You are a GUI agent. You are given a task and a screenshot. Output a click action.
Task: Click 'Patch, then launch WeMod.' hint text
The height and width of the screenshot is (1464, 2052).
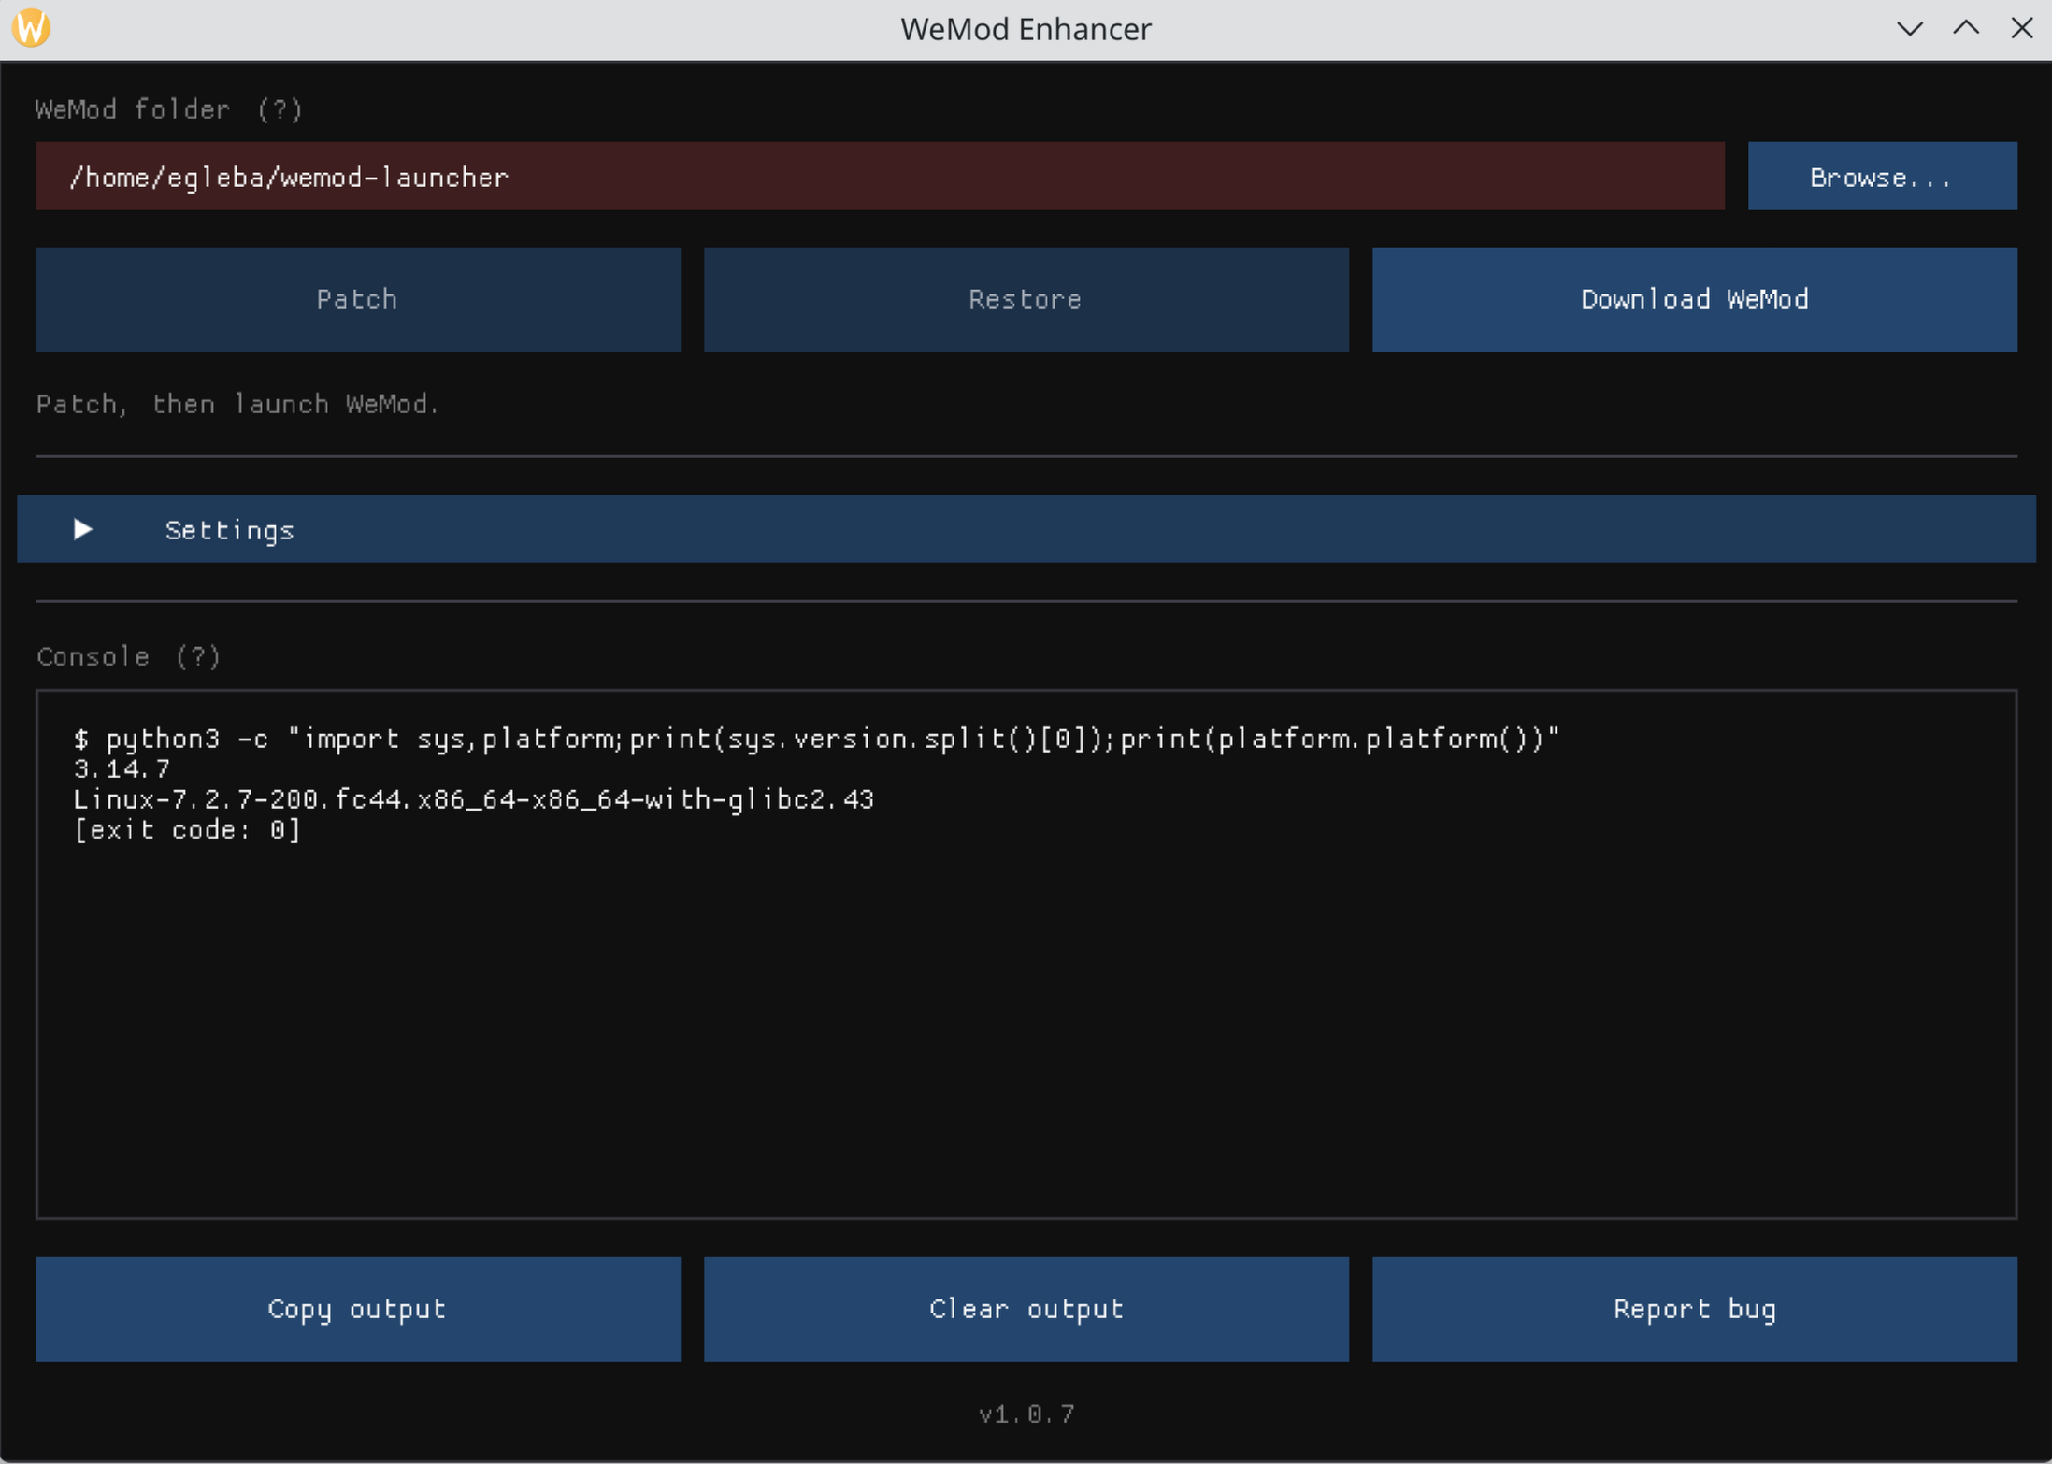237,404
